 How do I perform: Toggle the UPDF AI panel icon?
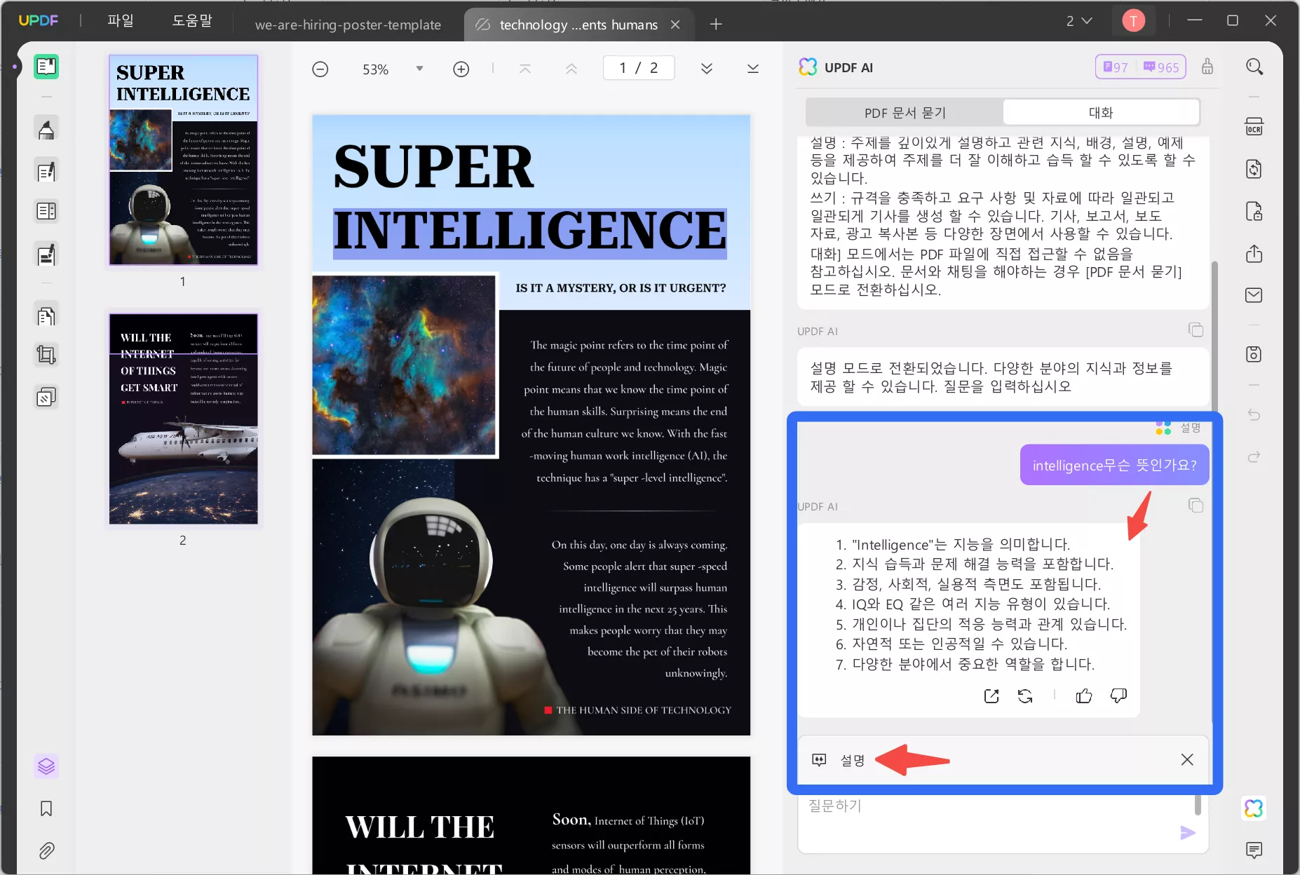pos(1254,808)
